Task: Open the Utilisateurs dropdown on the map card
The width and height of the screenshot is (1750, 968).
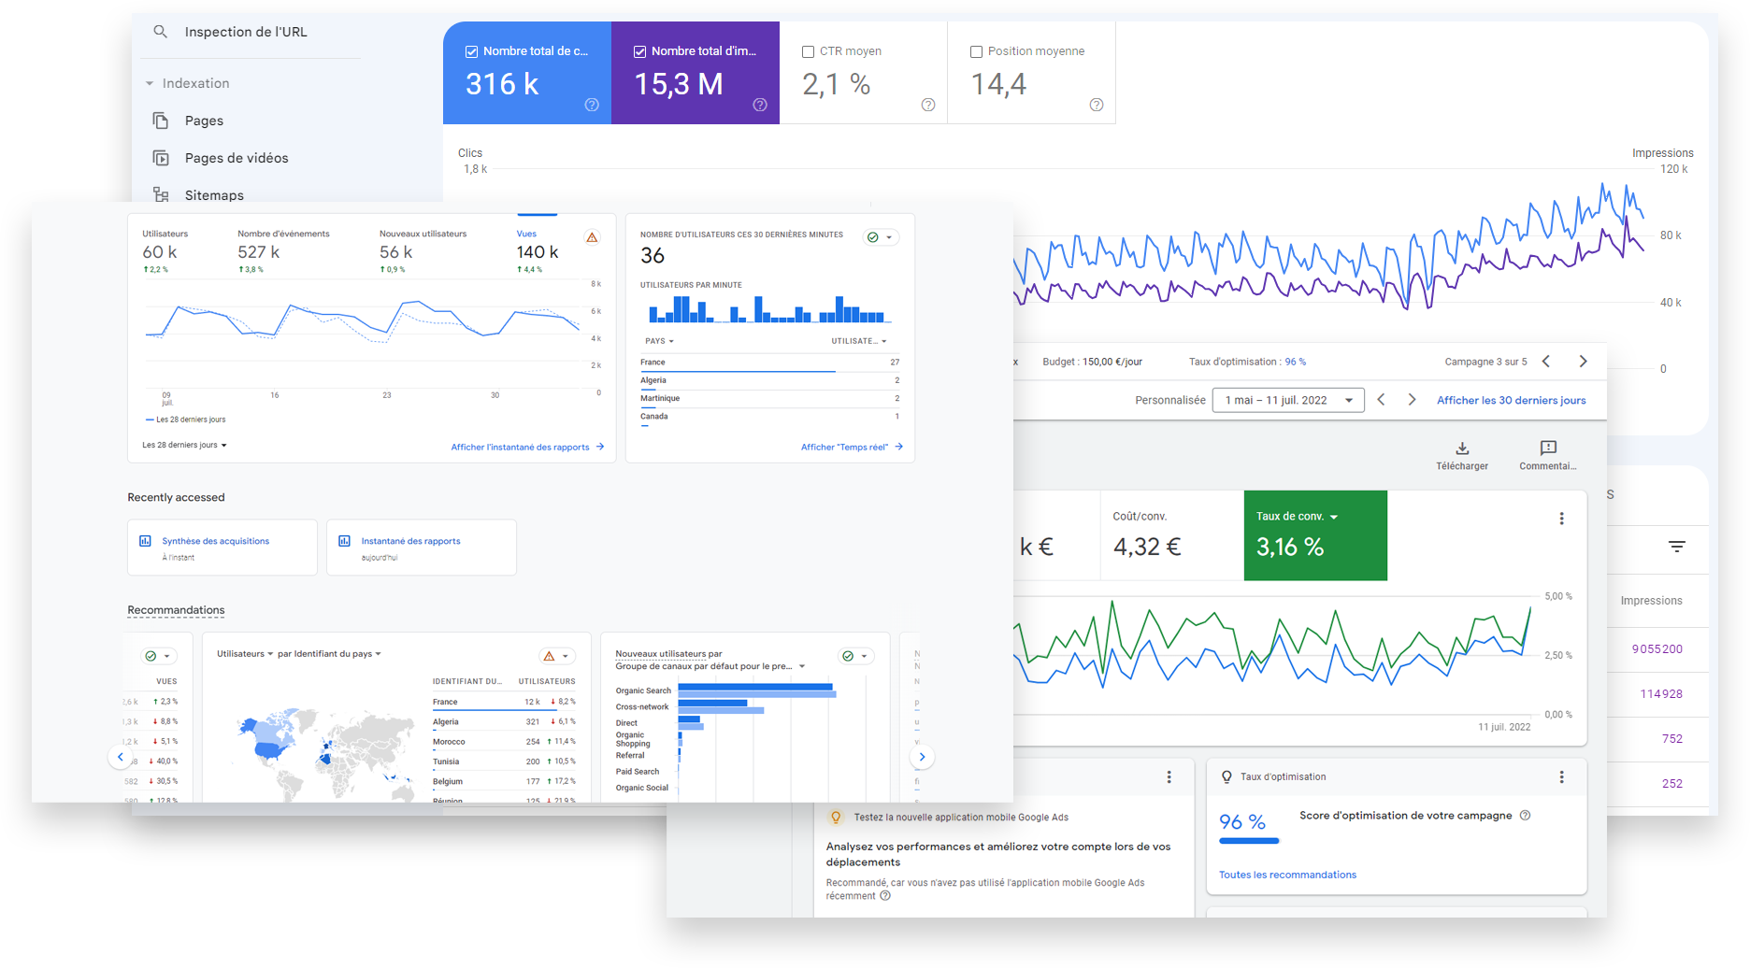Action: pos(245,654)
